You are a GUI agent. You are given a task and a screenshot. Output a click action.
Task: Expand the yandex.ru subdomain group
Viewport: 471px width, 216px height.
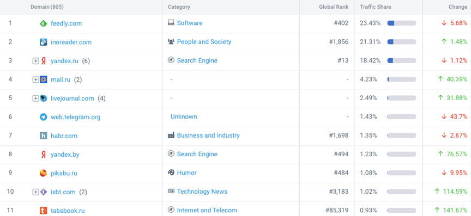[x=35, y=61]
